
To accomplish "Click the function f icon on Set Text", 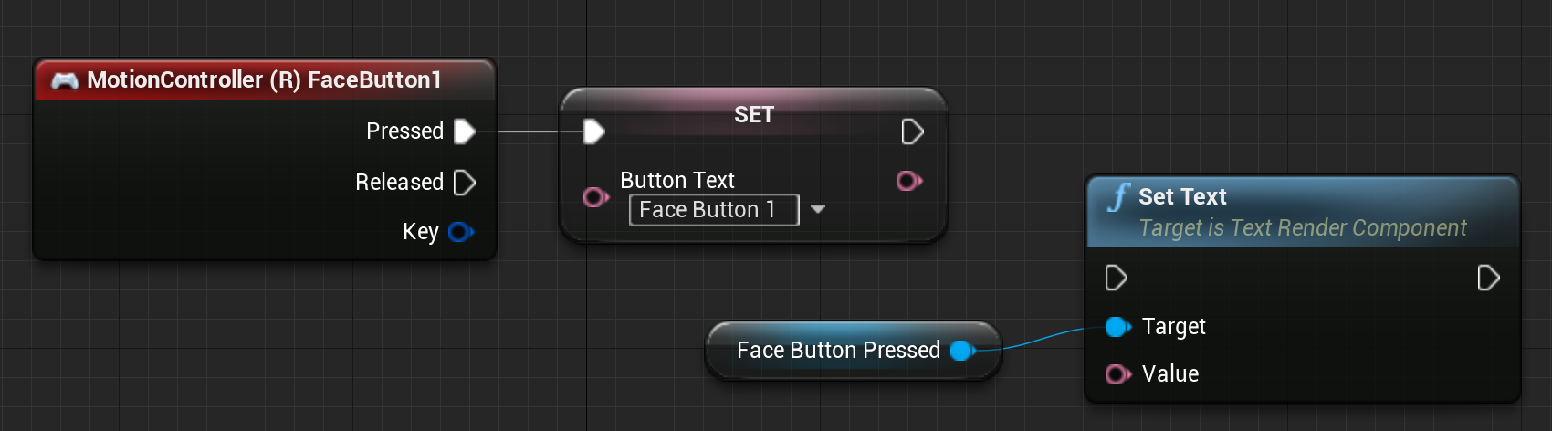I will (x=1118, y=196).
